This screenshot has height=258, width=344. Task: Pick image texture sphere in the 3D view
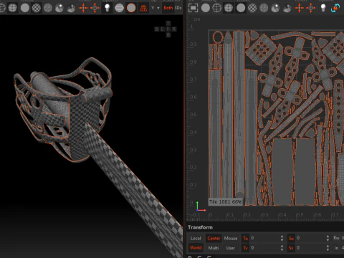pos(59,8)
